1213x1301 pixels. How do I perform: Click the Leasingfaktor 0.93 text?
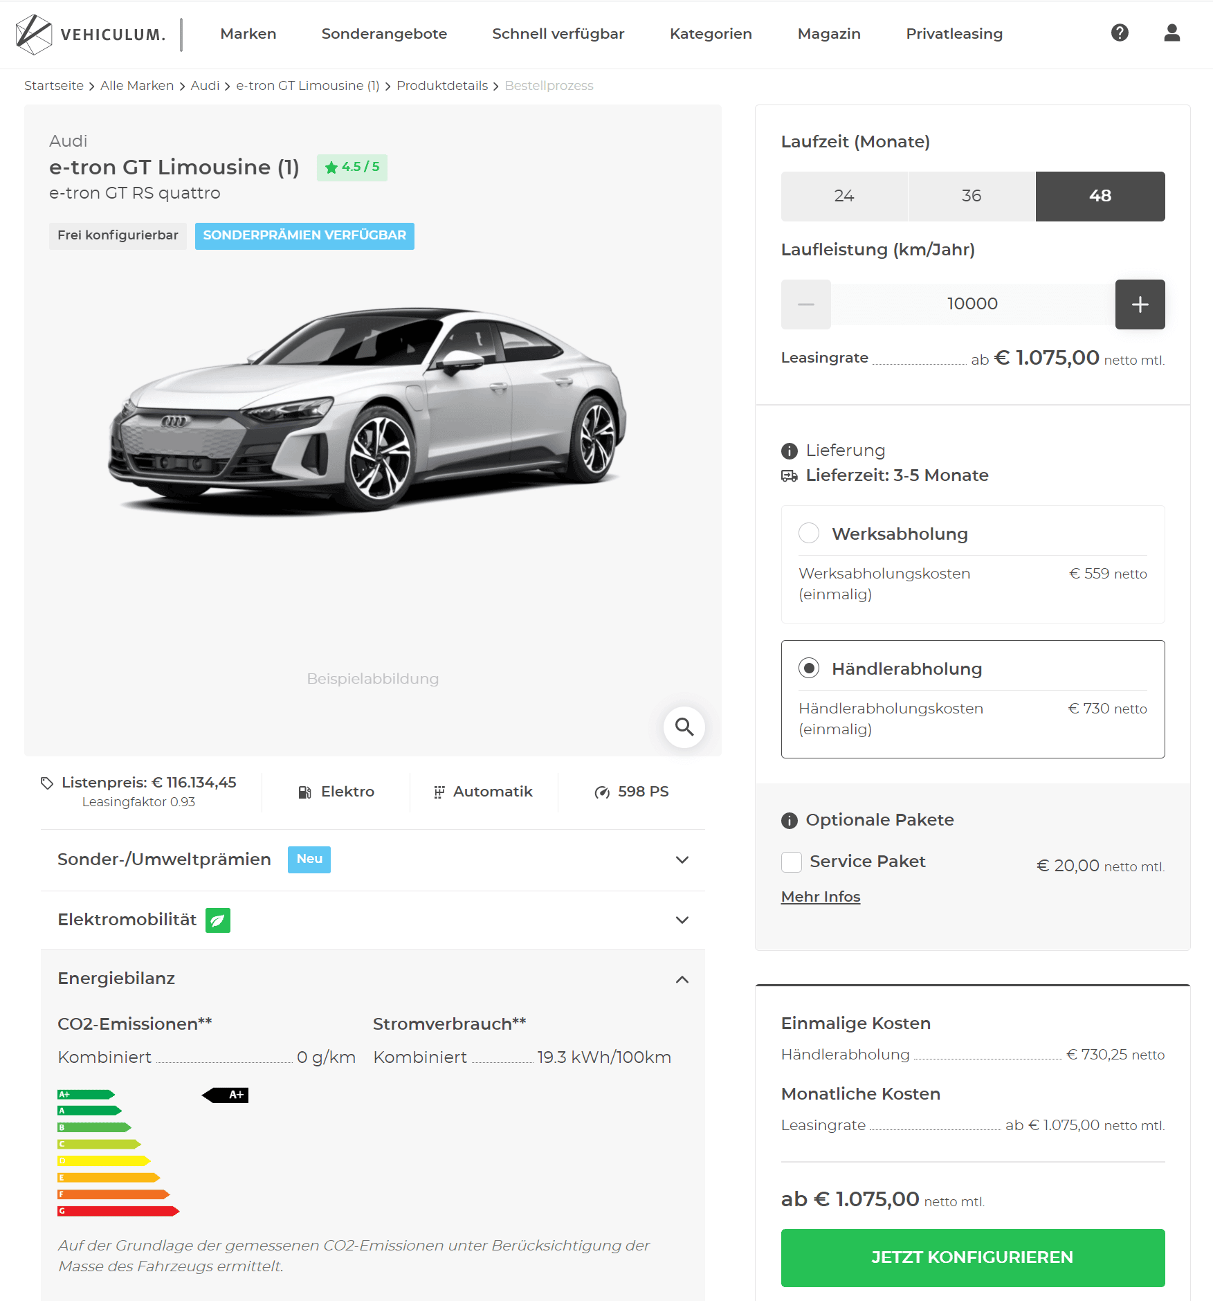coord(138,802)
